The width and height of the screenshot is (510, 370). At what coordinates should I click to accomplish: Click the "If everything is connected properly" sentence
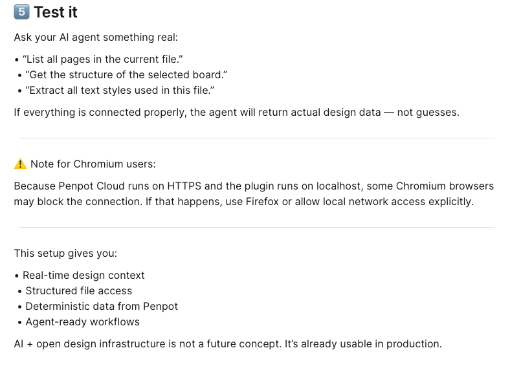(236, 112)
